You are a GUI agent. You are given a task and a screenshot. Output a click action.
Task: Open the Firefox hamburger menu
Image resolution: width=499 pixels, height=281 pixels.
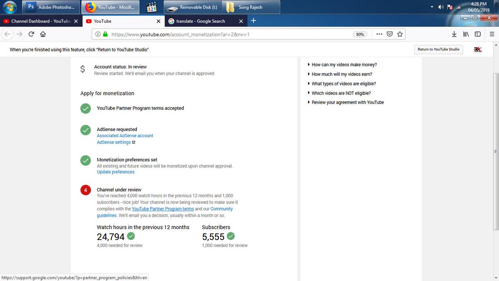[492, 34]
